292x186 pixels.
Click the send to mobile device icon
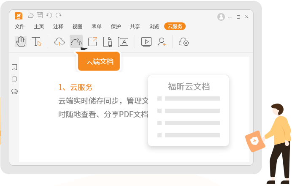(x=108, y=42)
